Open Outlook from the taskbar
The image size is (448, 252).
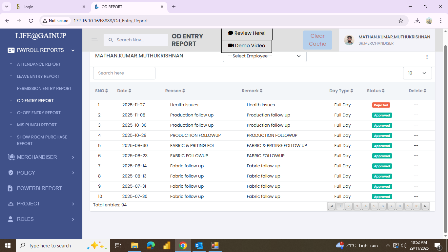[199, 245]
